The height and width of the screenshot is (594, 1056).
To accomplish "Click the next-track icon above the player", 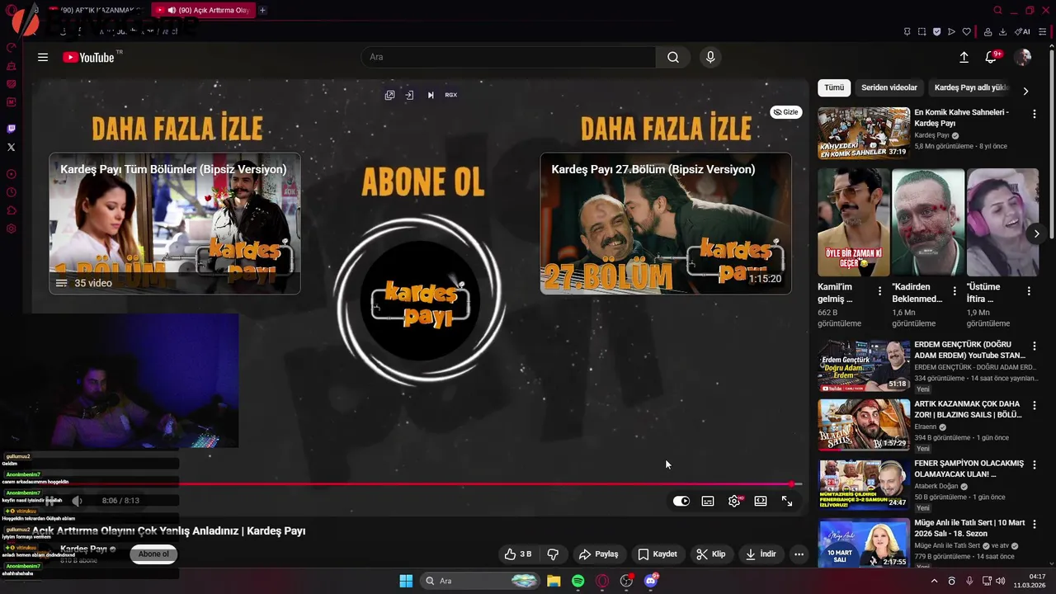I will 430,95.
